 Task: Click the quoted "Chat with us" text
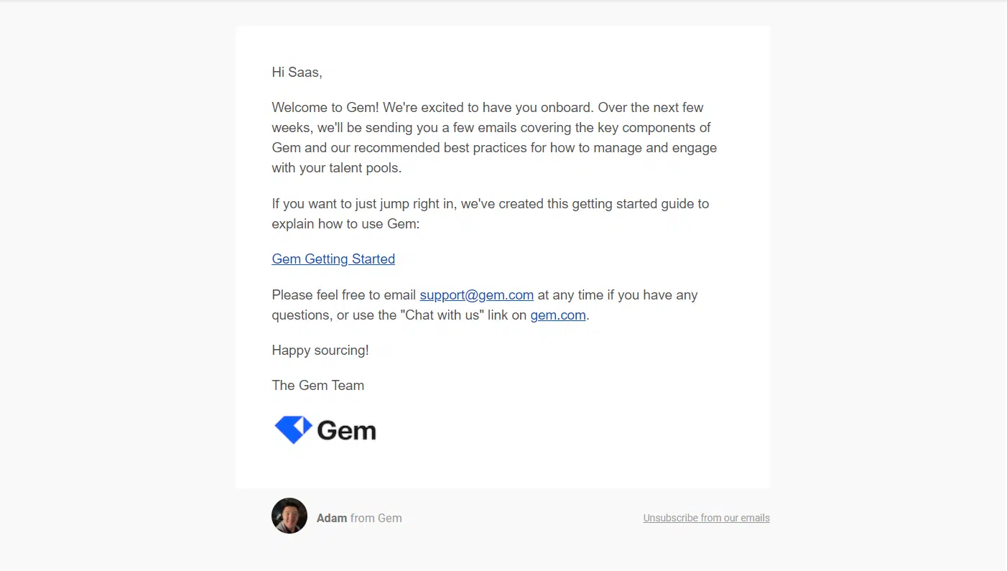coord(442,315)
